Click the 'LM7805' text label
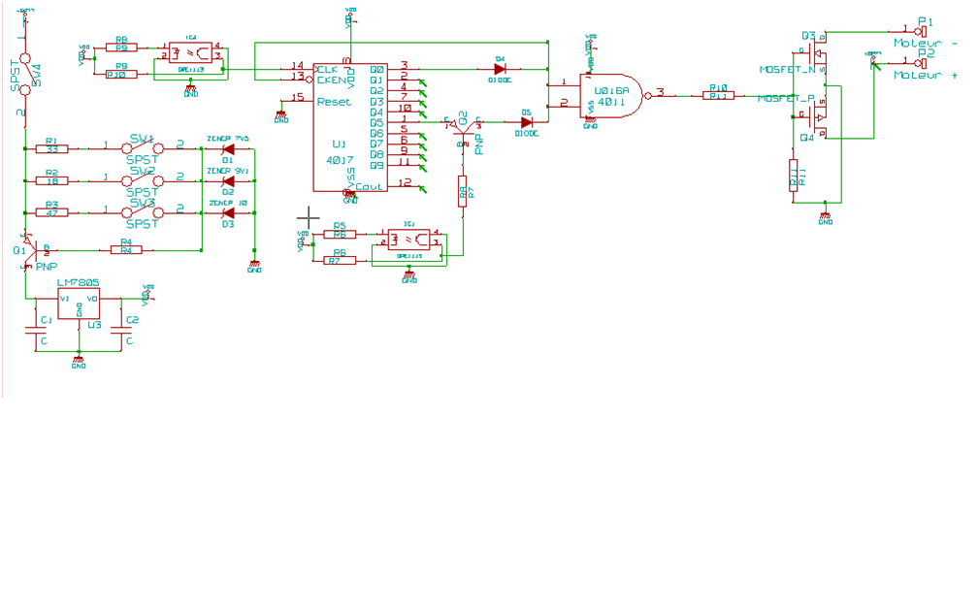Screen dimensions: 978x611 tap(78, 282)
